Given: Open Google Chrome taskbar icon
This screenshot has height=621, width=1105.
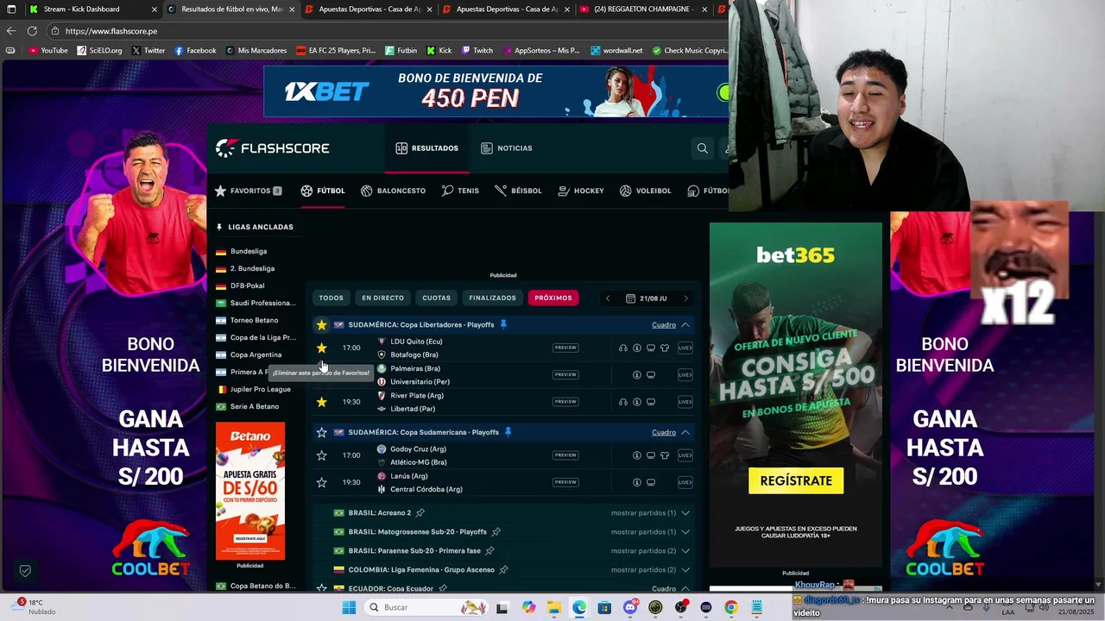Looking at the screenshot, I should click(731, 607).
